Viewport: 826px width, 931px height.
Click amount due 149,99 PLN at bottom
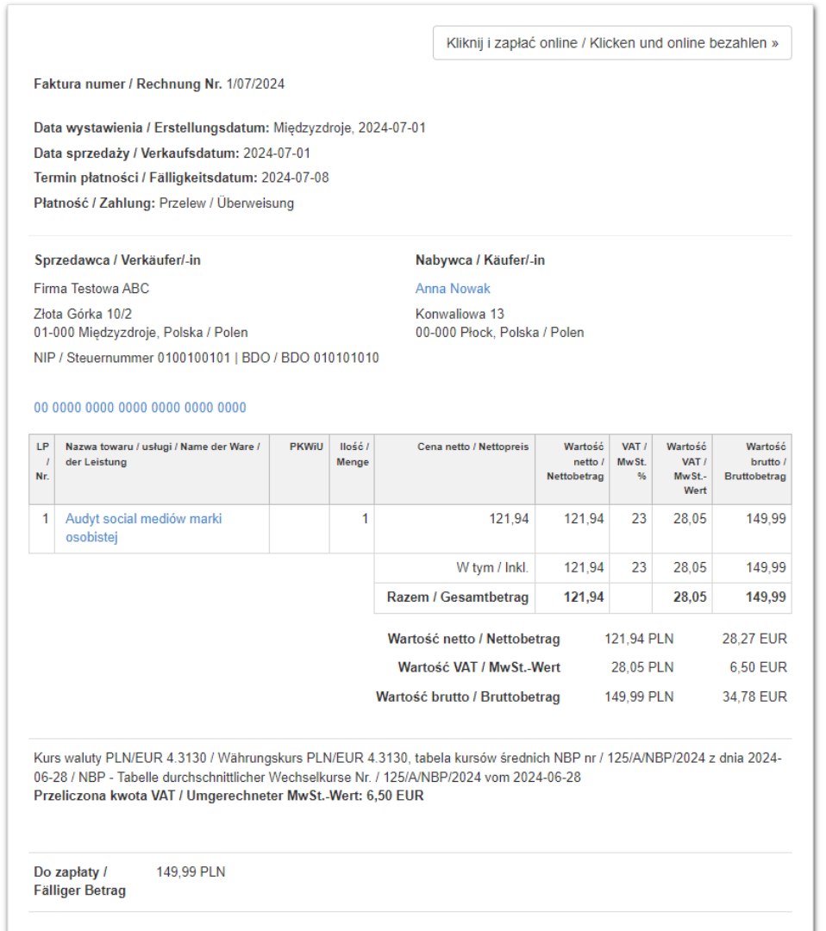191,872
